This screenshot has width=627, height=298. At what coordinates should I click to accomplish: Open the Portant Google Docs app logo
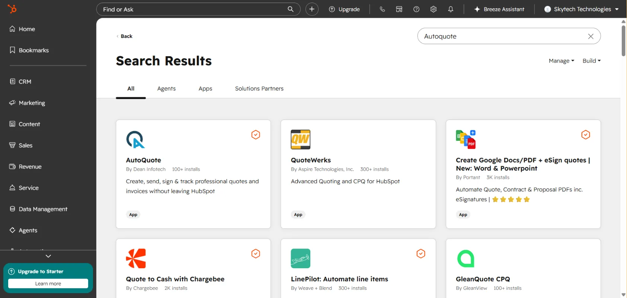(466, 139)
